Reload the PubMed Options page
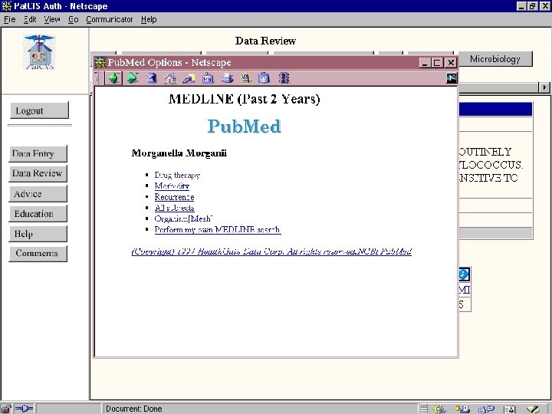Viewport: 552px width, 414px height. click(x=152, y=77)
